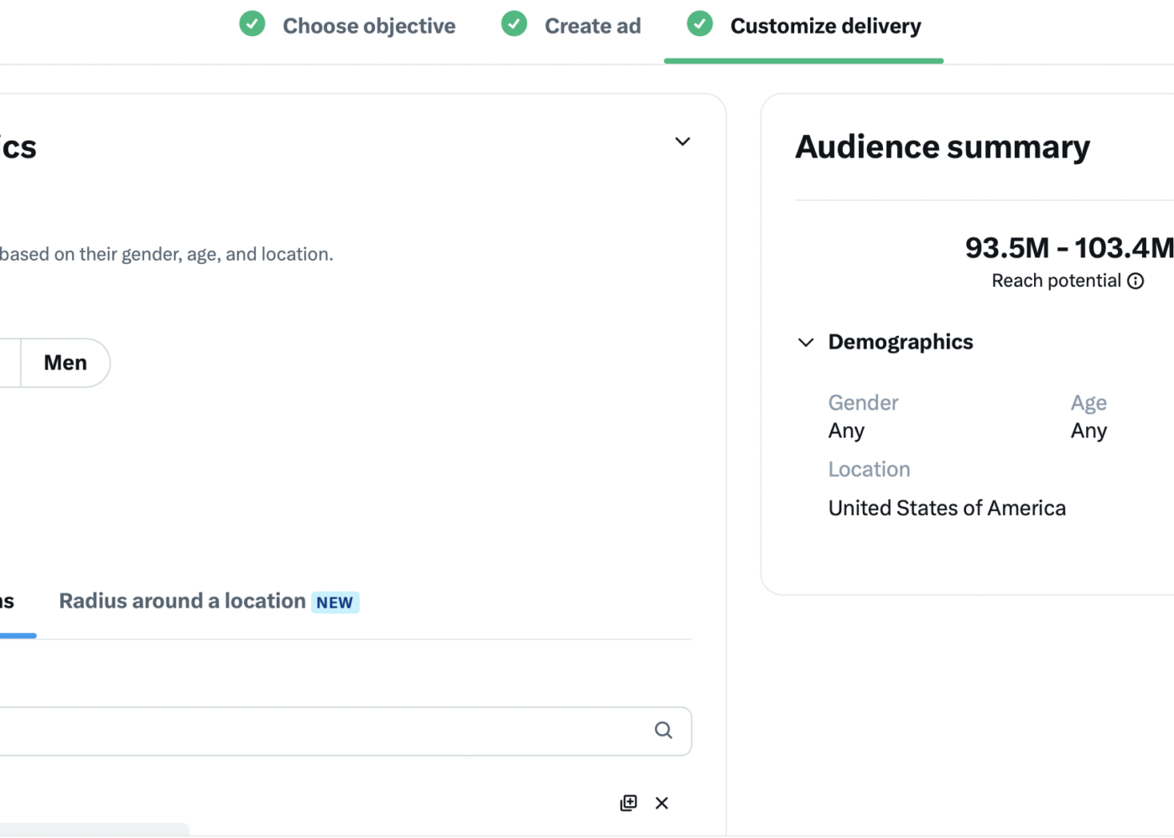Viewport: 1174px width, 838px height.
Task: Select the partially visible tab with blue underline
Action: click(x=8, y=602)
